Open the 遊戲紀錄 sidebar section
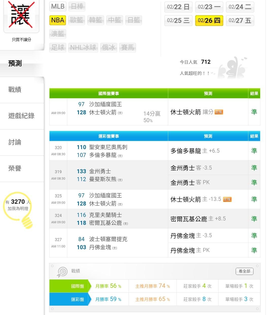This screenshot has width=274, height=315. coord(22,116)
